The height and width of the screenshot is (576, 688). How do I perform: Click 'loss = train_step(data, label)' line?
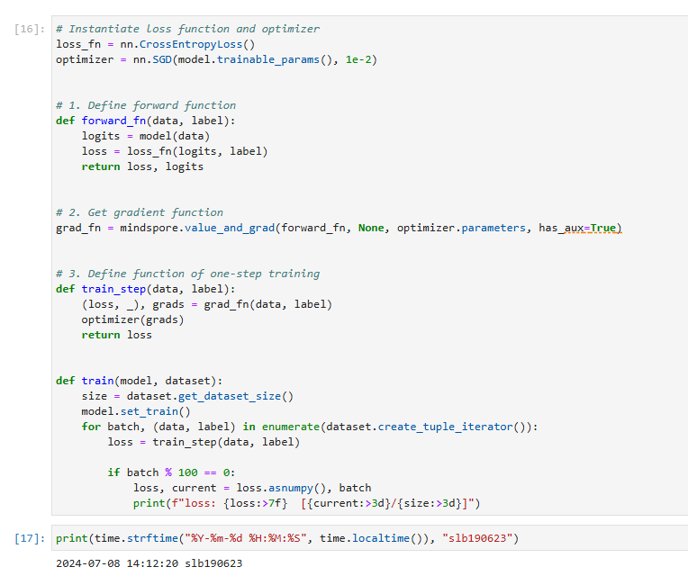[204, 442]
